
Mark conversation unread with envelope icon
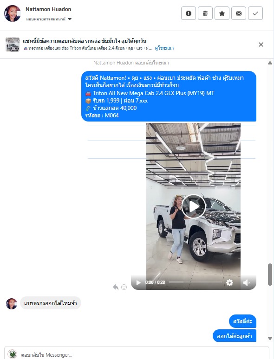(x=239, y=13)
